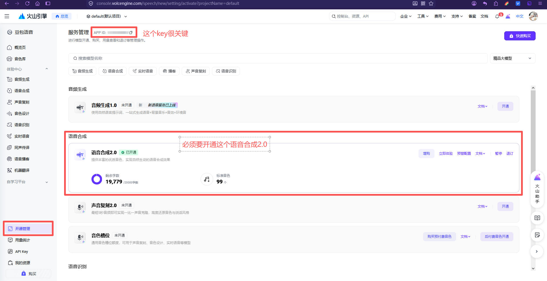Click the 火山引擎 logo

click(x=33, y=16)
